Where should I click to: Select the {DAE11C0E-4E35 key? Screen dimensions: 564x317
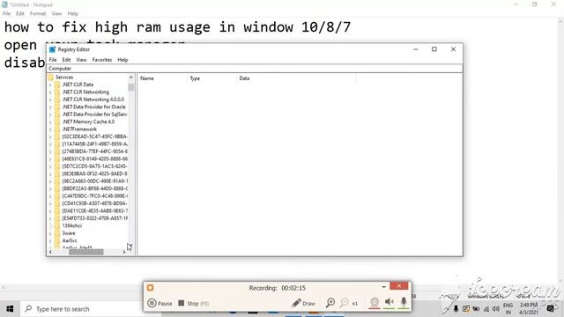point(94,211)
